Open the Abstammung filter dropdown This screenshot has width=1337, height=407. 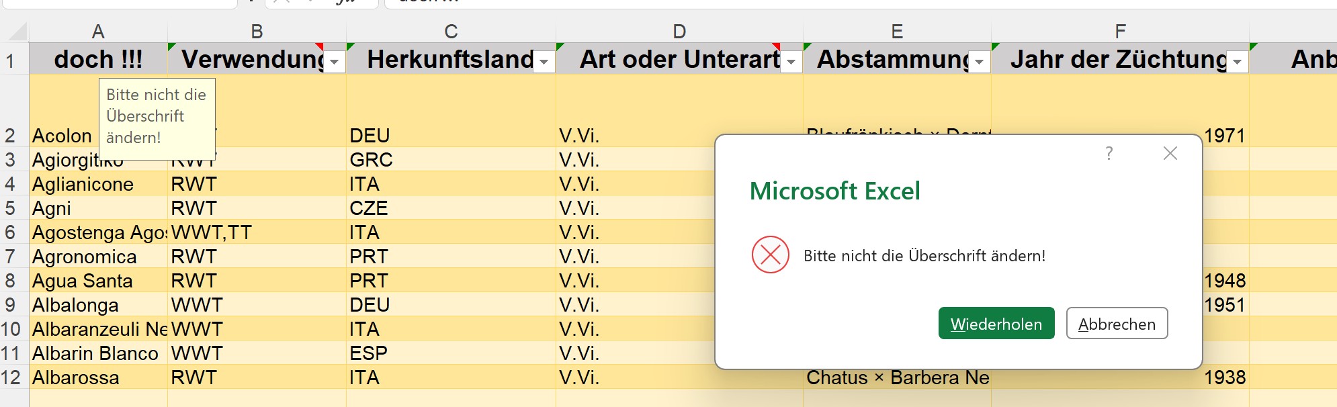tap(979, 62)
